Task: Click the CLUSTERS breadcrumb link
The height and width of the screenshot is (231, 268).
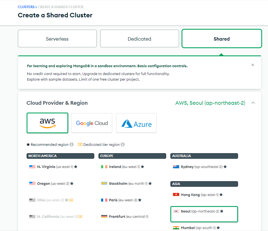Action: tap(26, 7)
